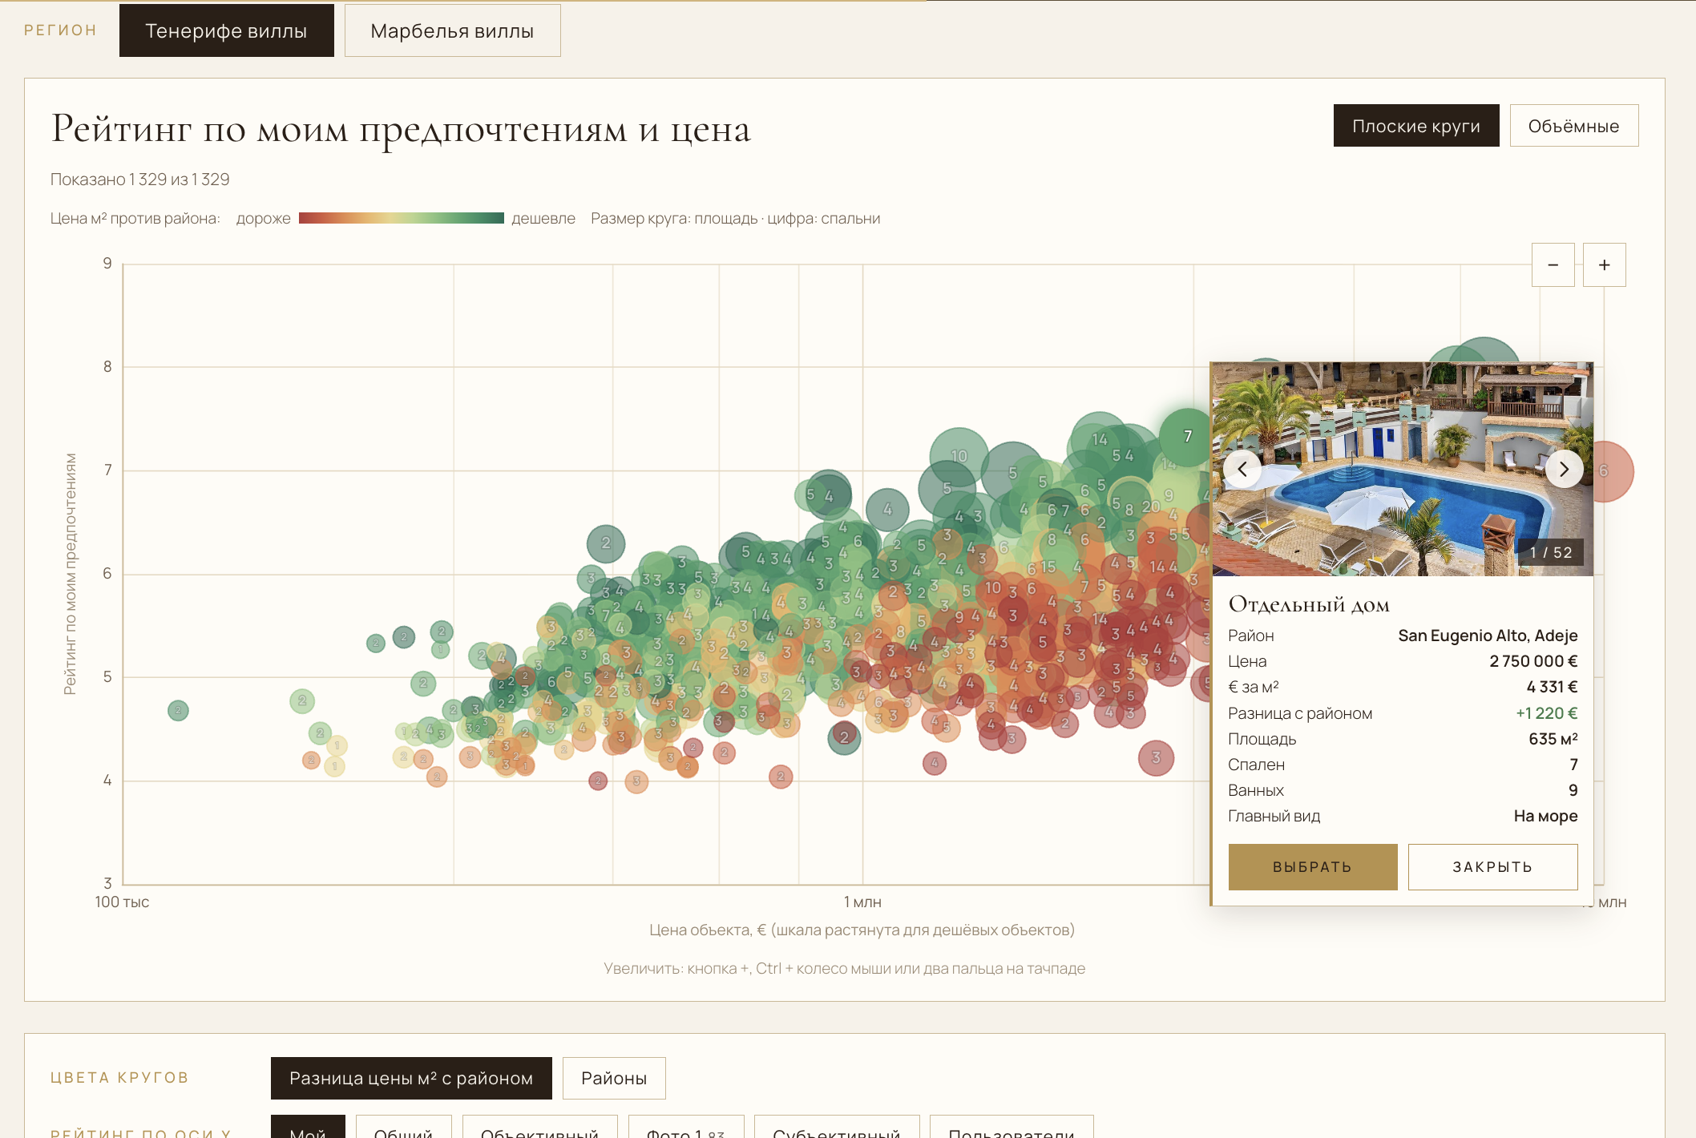This screenshot has height=1138, width=1696.
Task: Click the villa pool photo thumbnail
Action: (x=1402, y=469)
